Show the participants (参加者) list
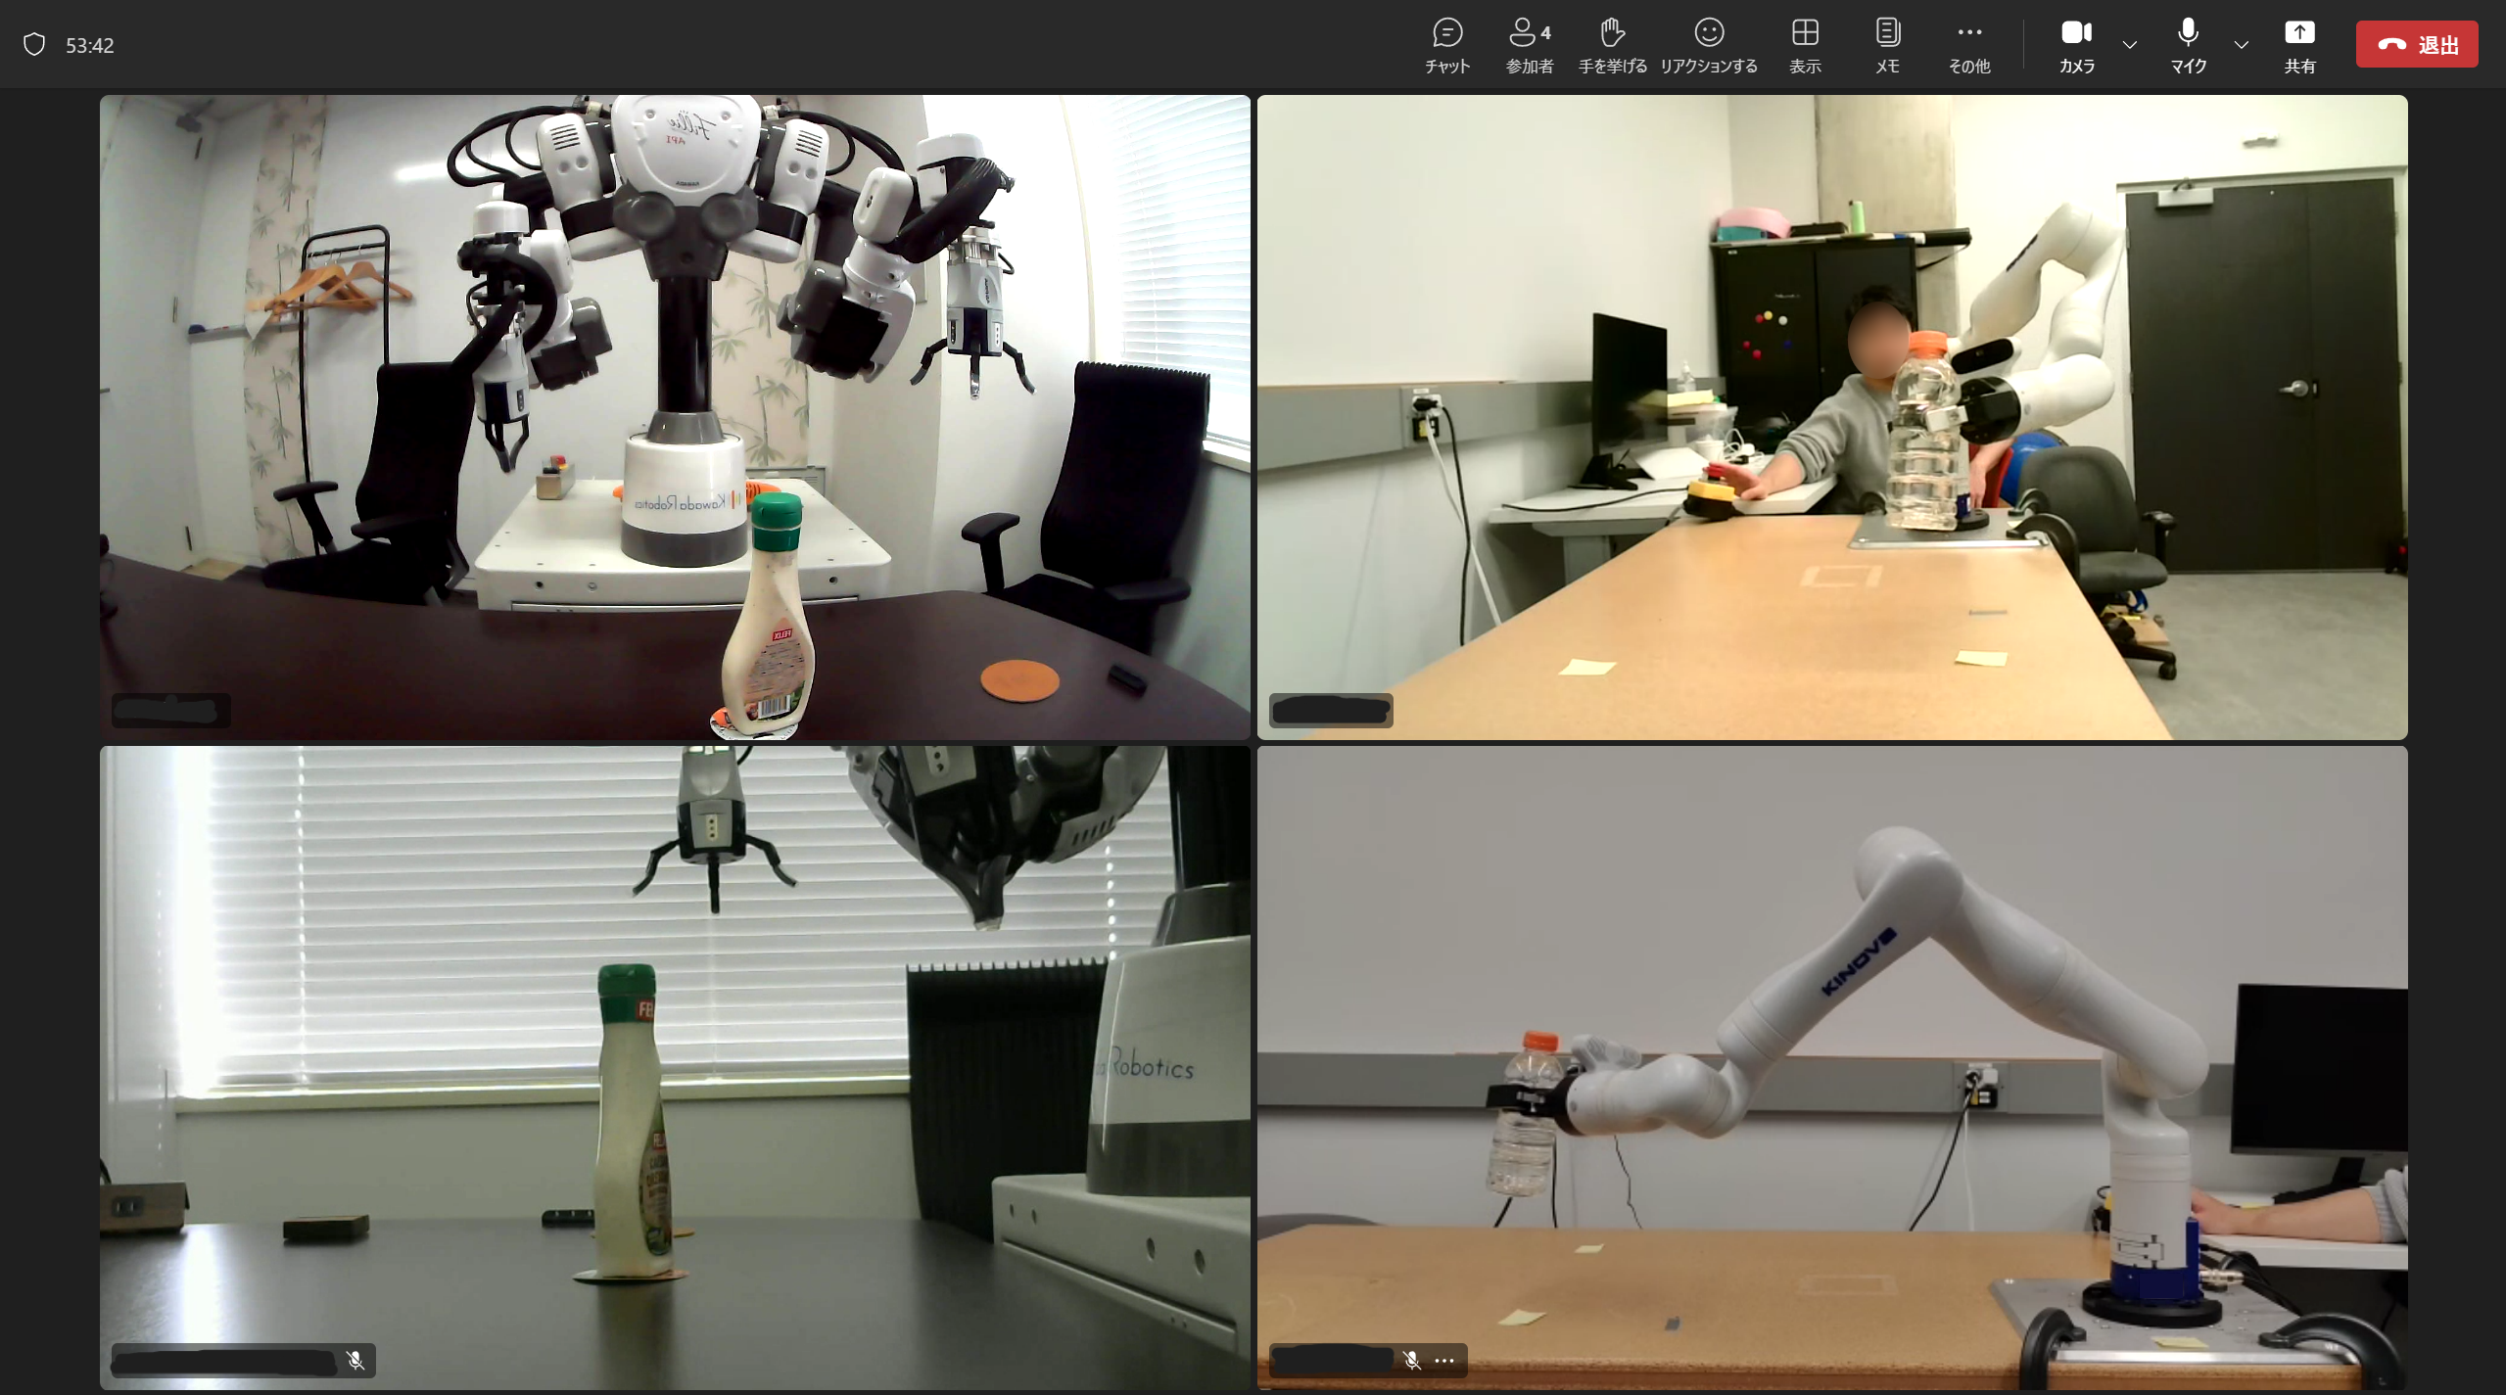Viewport: 2506px width, 1395px height. [1529, 44]
